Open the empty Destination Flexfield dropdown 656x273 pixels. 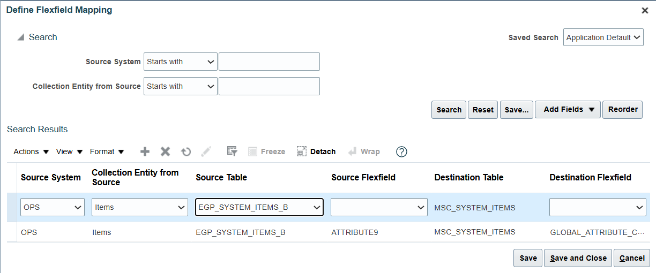pyautogui.click(x=598, y=207)
